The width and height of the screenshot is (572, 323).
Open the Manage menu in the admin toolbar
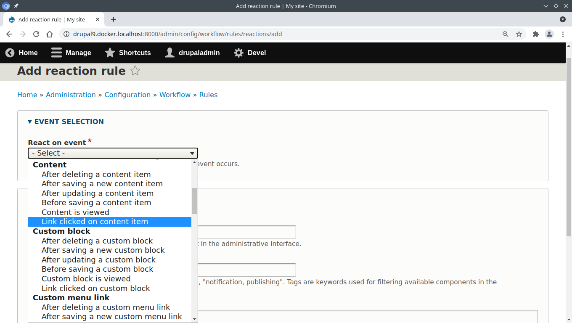[x=71, y=53]
